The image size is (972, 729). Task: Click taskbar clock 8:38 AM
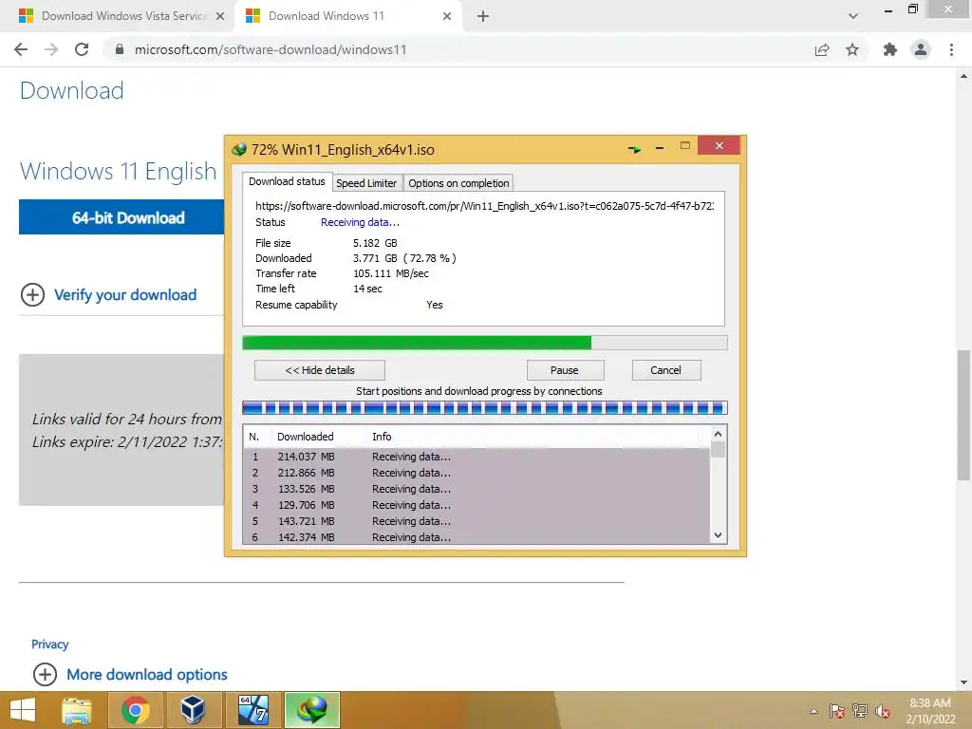point(930,711)
